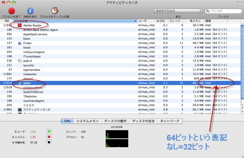Click the toolbar toggle pill button

click(239, 3)
